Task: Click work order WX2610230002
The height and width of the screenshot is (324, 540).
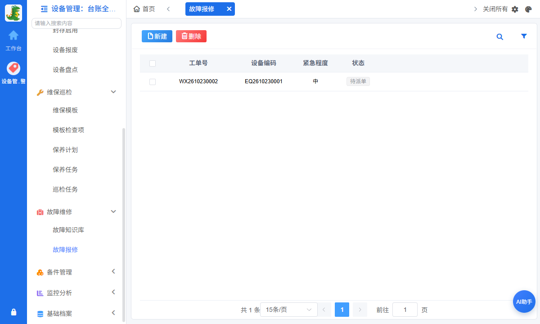Action: pyautogui.click(x=198, y=82)
